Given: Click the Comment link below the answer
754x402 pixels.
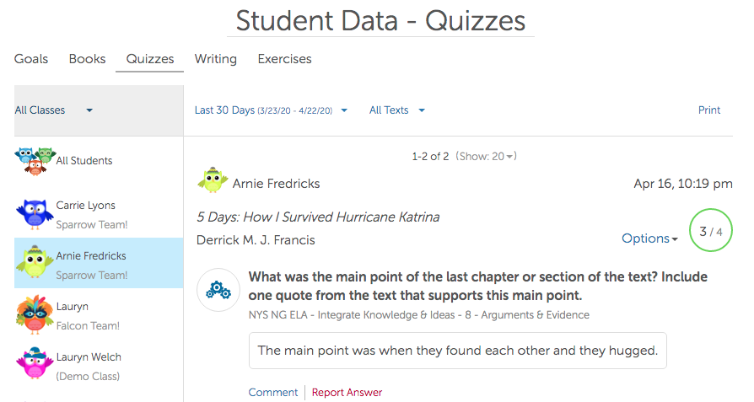Looking at the screenshot, I should click(x=272, y=392).
